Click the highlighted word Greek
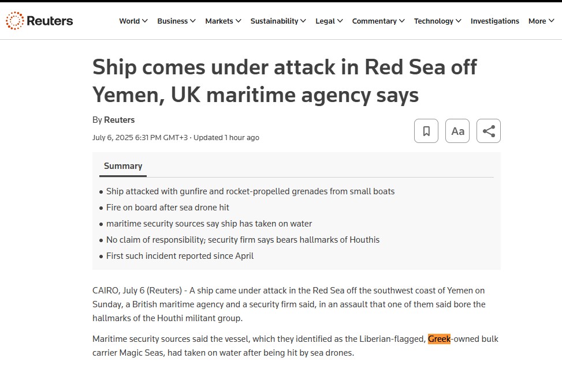Image resolution: width=562 pixels, height=373 pixels. (439, 339)
